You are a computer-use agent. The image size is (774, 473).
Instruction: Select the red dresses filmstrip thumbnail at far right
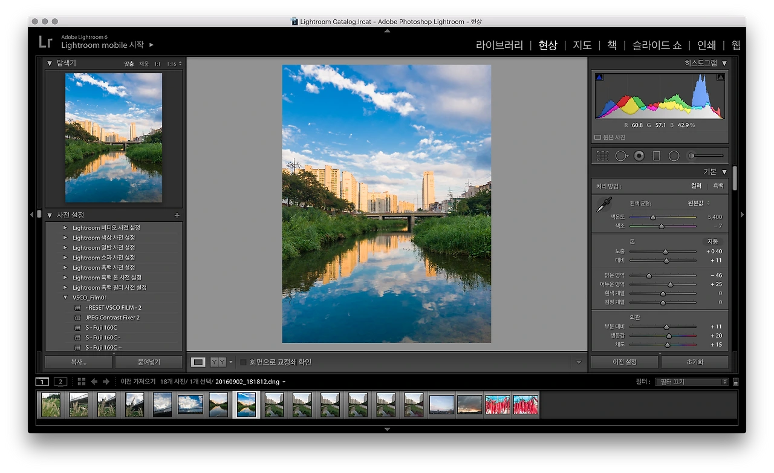[x=525, y=405]
